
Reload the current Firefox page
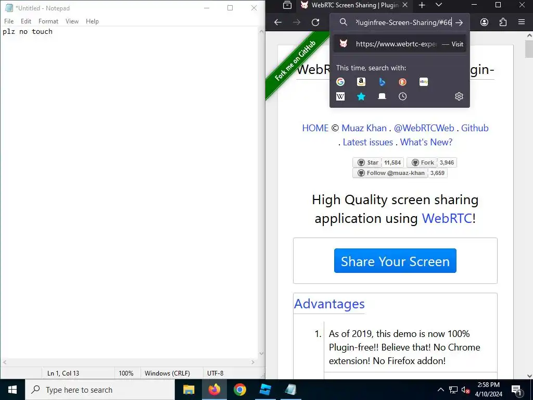point(315,22)
